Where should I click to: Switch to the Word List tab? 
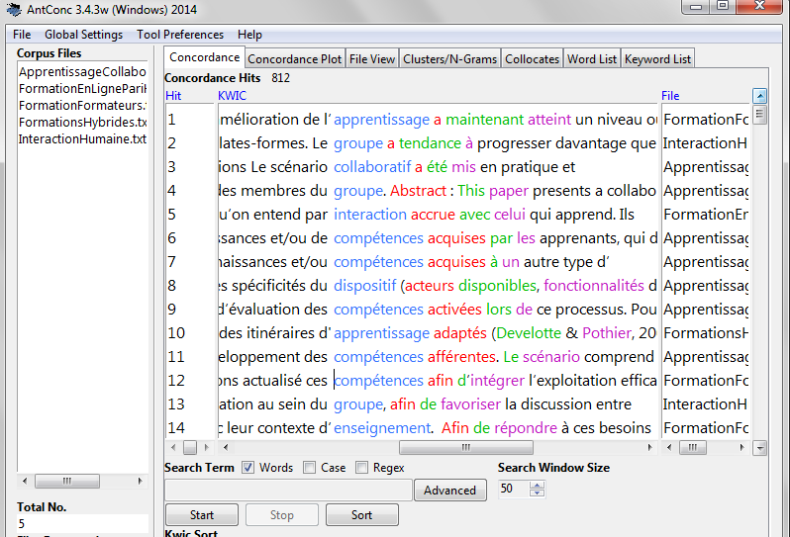point(592,59)
